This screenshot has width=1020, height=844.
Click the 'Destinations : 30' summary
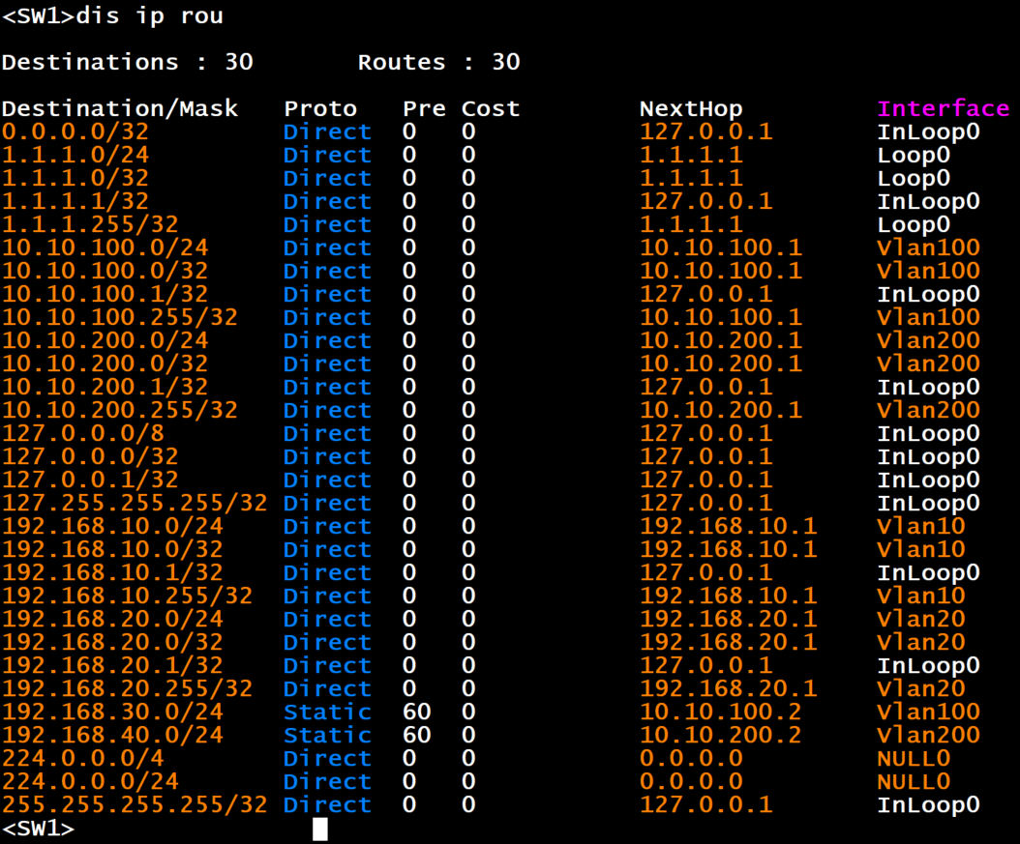pyautogui.click(x=128, y=63)
